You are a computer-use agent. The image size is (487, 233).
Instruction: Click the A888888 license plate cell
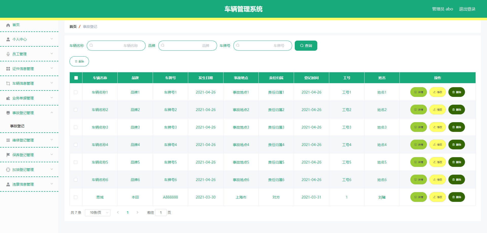[x=170, y=198]
